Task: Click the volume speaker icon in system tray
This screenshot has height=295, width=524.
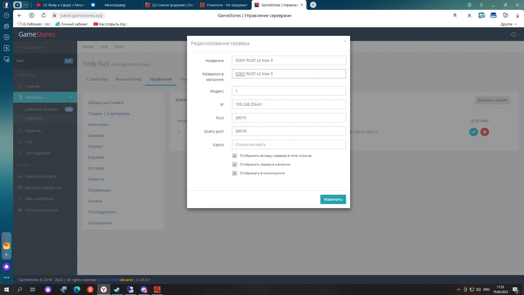Action: 478,289
